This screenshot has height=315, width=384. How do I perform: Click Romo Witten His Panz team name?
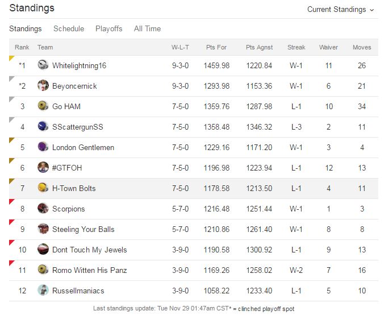pos(89,270)
